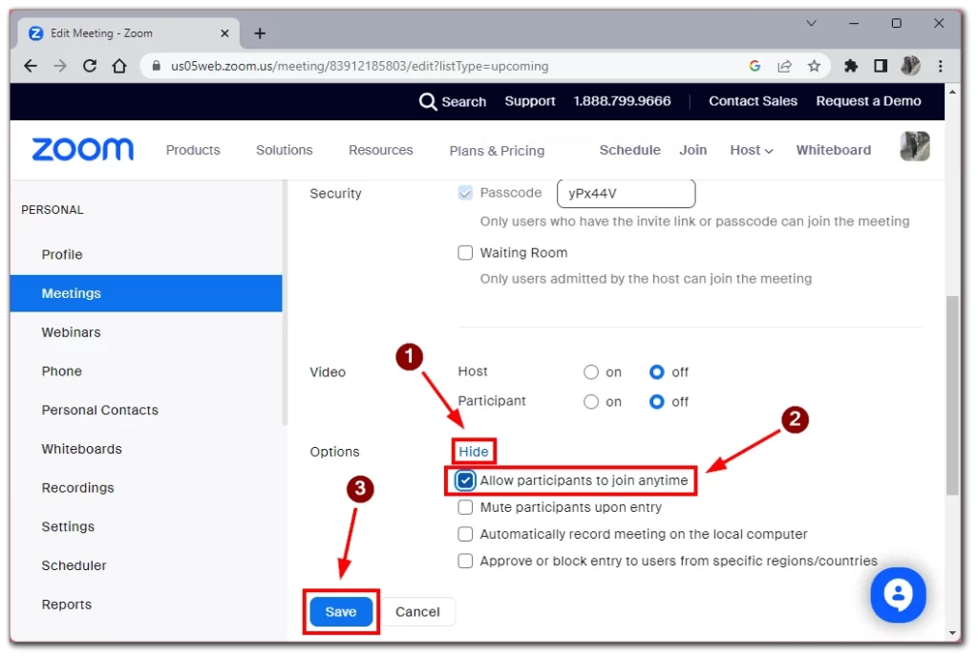Open the Resources menu

coord(381,150)
